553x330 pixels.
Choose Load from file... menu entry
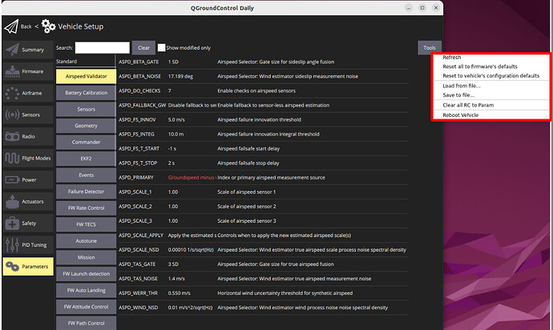[462, 86]
